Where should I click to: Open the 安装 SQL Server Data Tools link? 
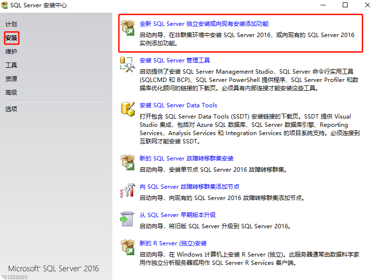point(178,105)
